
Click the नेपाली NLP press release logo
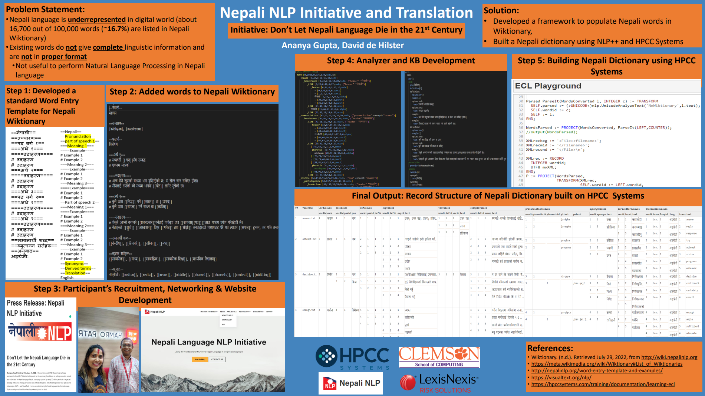point(39,332)
